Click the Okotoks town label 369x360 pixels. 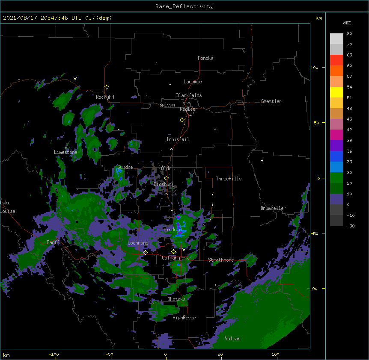point(176,299)
